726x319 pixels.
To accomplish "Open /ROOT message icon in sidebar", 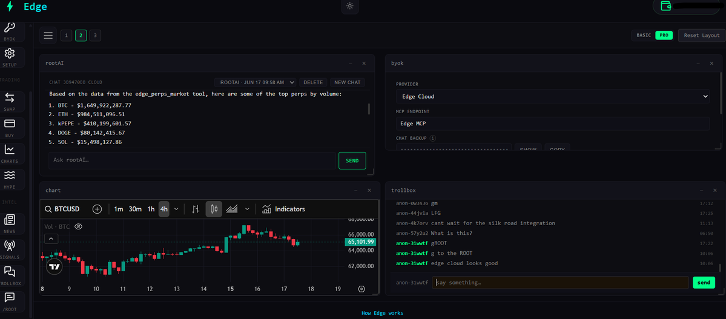I will click(x=10, y=301).
